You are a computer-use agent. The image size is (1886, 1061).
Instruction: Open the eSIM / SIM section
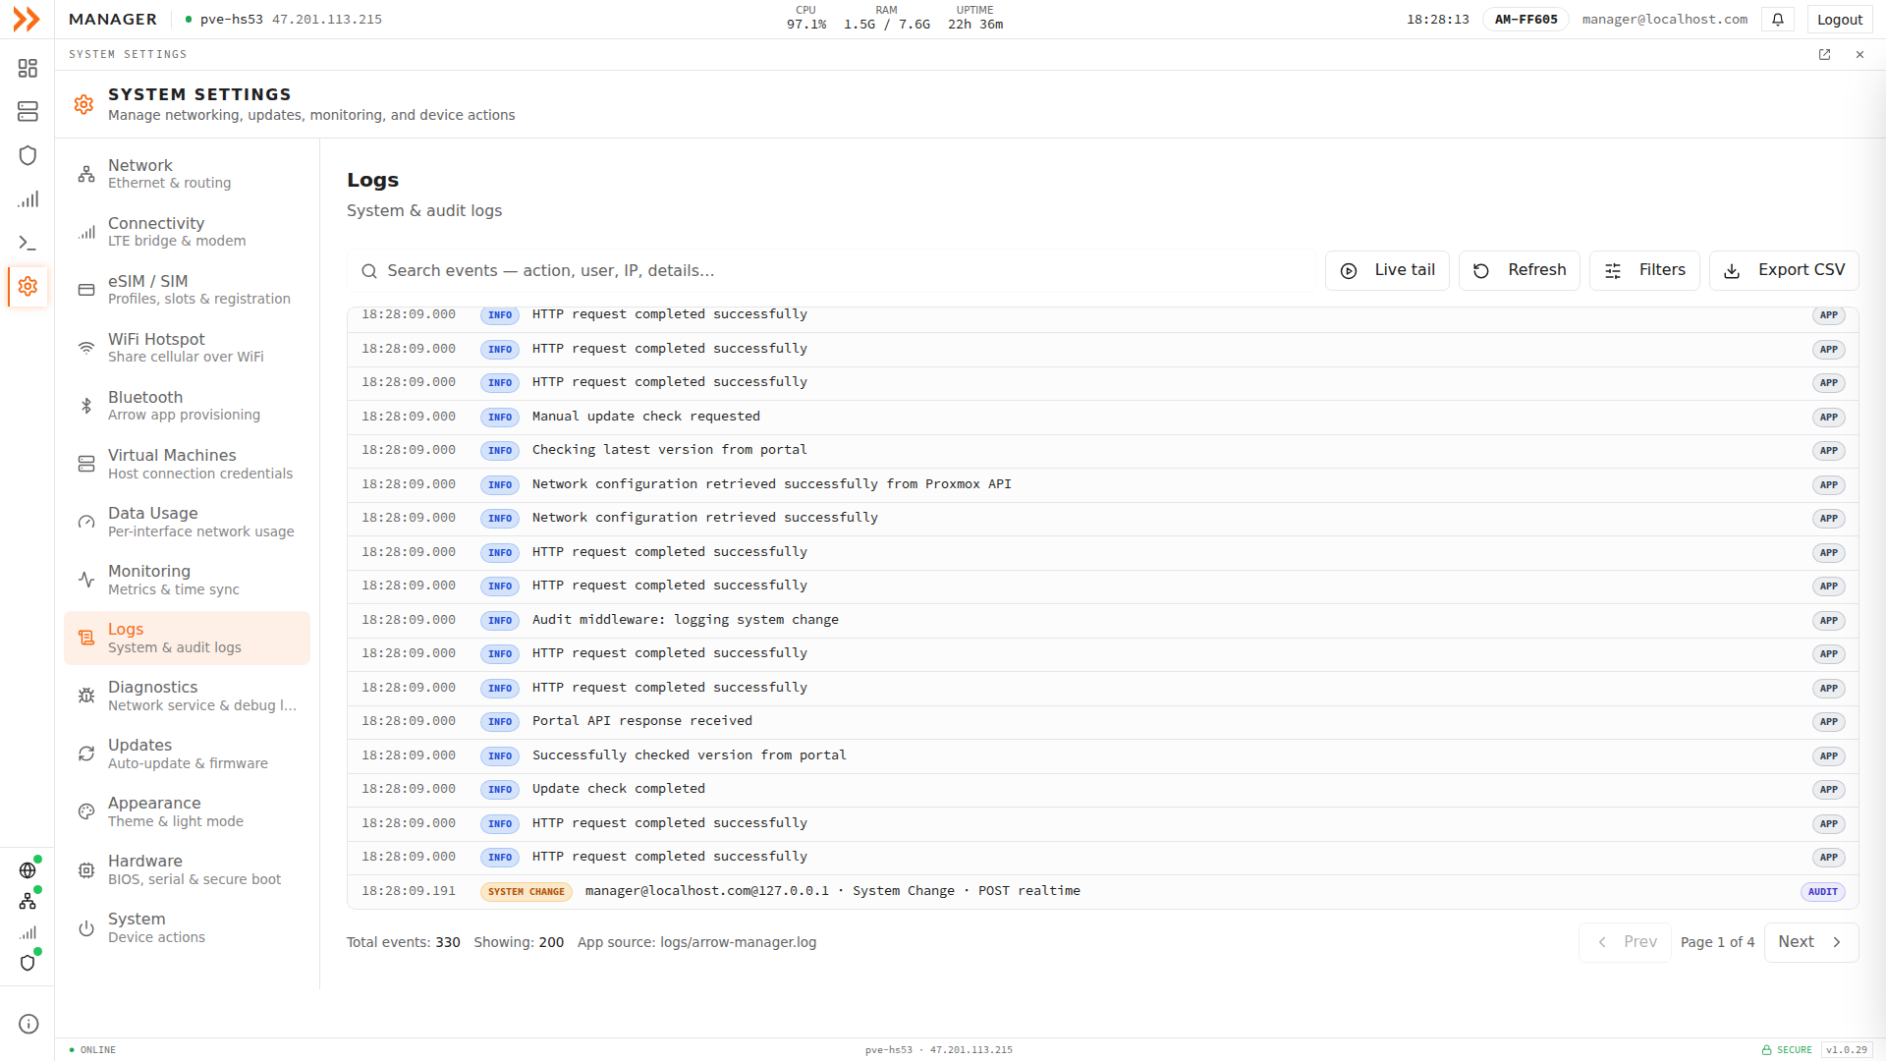(x=187, y=290)
